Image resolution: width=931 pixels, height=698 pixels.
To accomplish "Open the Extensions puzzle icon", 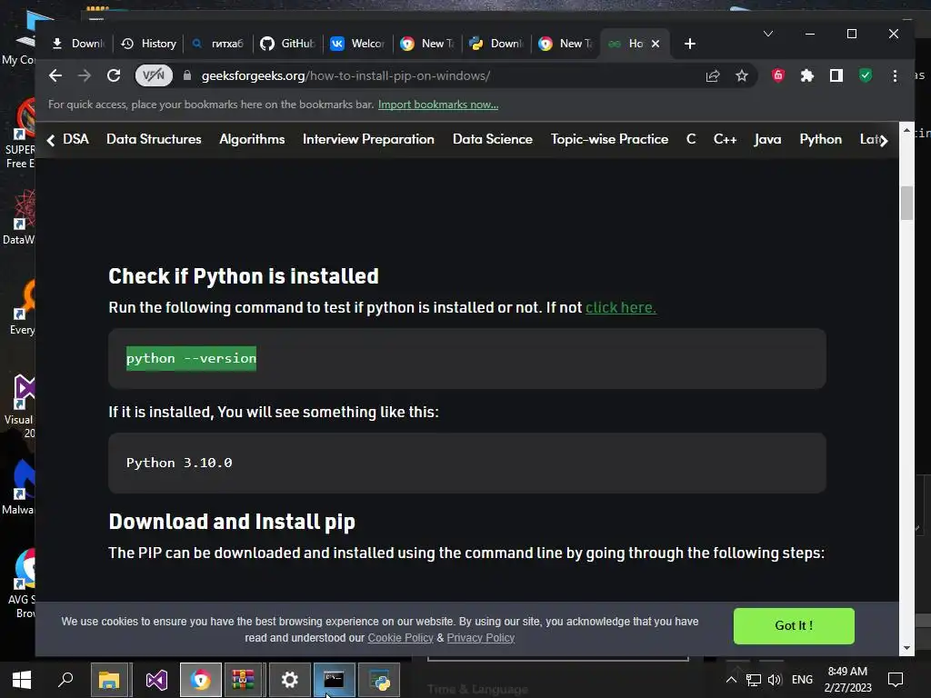I will (807, 75).
